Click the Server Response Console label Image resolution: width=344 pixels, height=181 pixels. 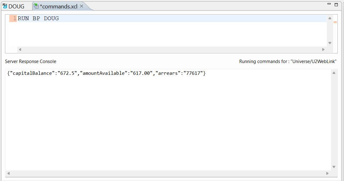[30, 61]
